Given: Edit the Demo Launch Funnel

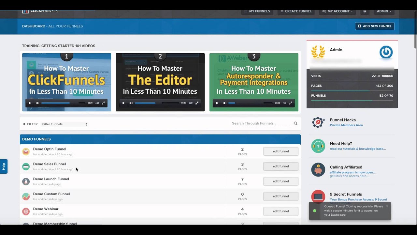Looking at the screenshot, I should point(281,181).
